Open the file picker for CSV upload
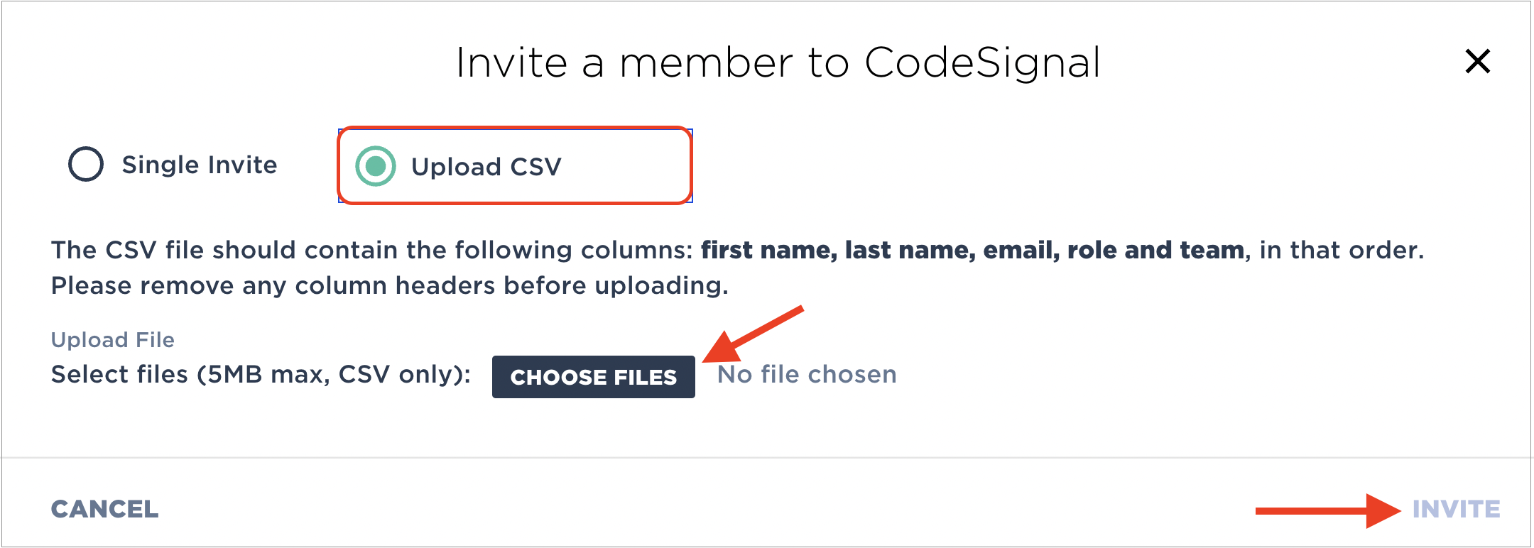Image resolution: width=1534 pixels, height=548 pixels. [593, 377]
